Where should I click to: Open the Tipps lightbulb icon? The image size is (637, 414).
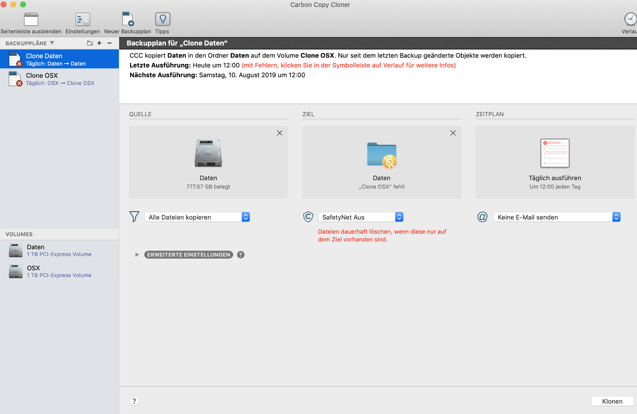[163, 19]
